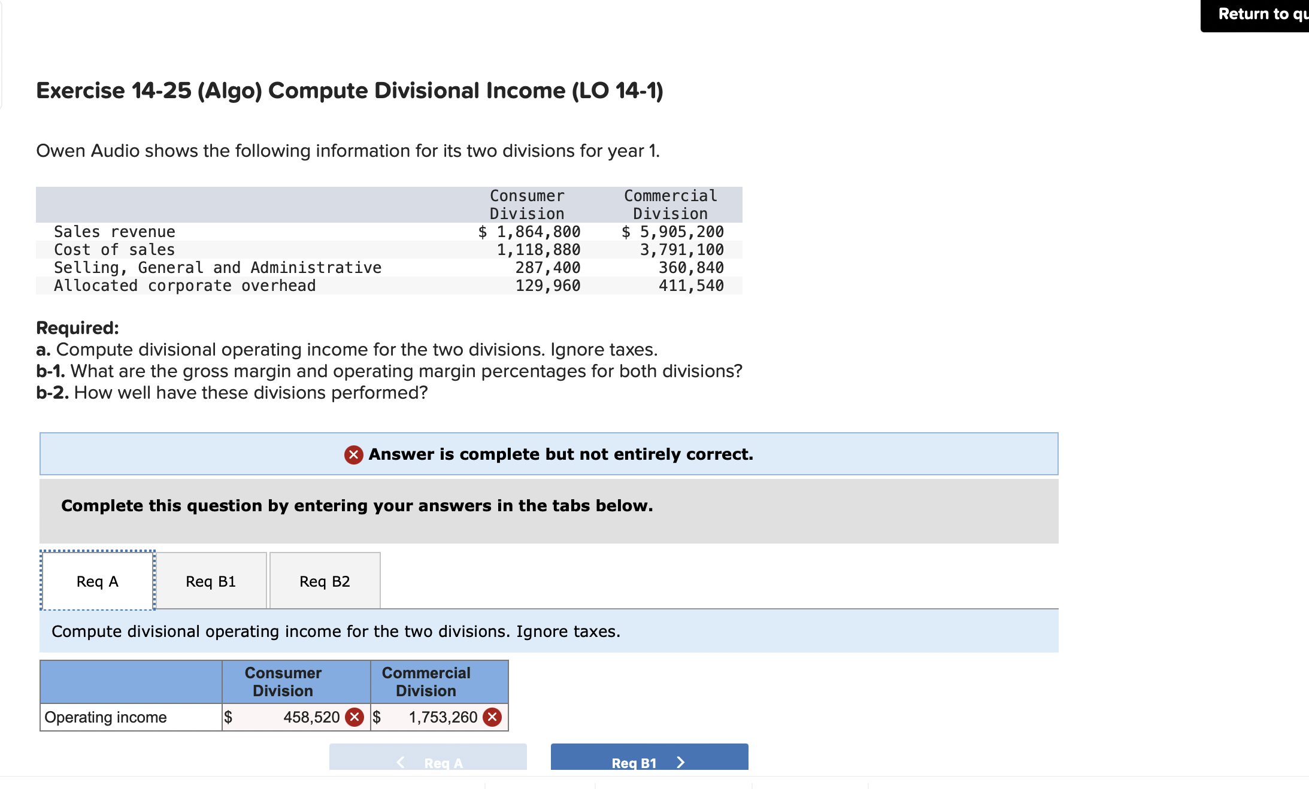Screen dimensions: 1309x789
Task: Click left chevron on Req A button
Action: [401, 762]
